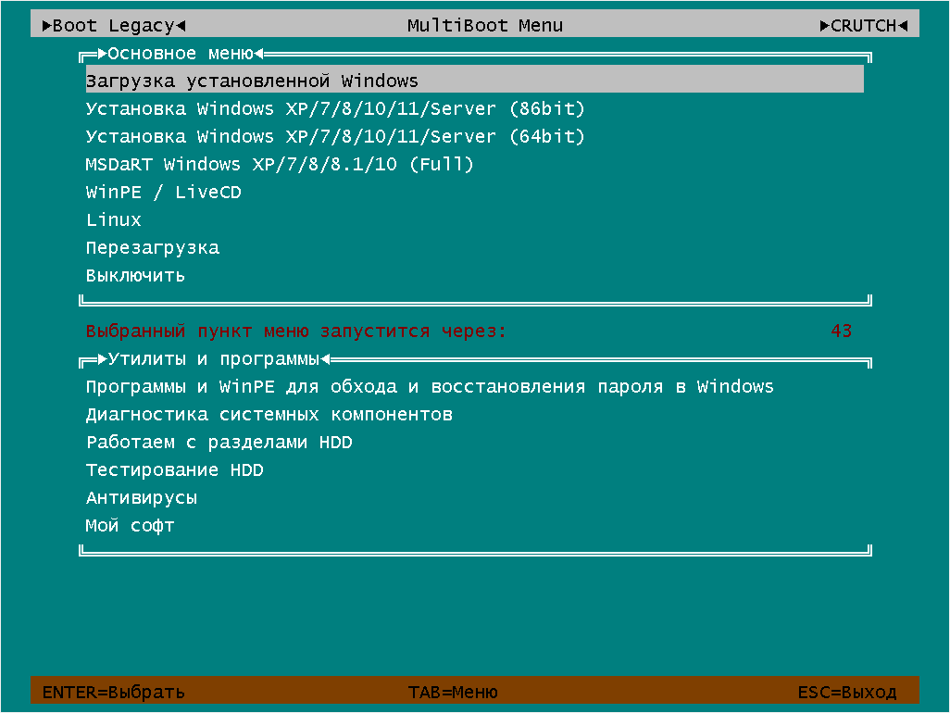Open the Антивирусы submenu
Viewport: 950px width, 713px height.
142,497
